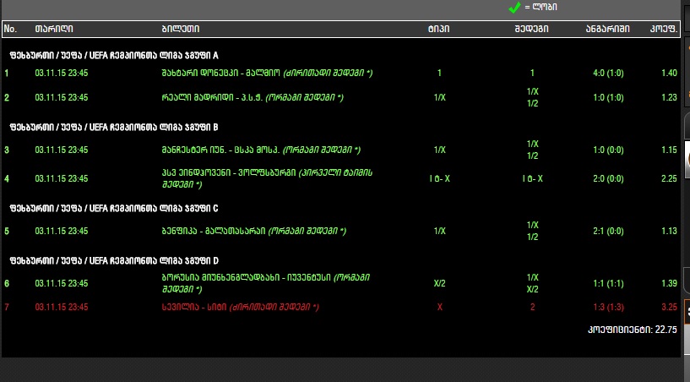The image size is (690, 382).
Task: Click the odds value 1.15
Action: click(669, 150)
